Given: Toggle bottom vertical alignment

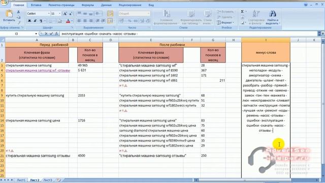Looking at the screenshot, I should click(x=91, y=14).
